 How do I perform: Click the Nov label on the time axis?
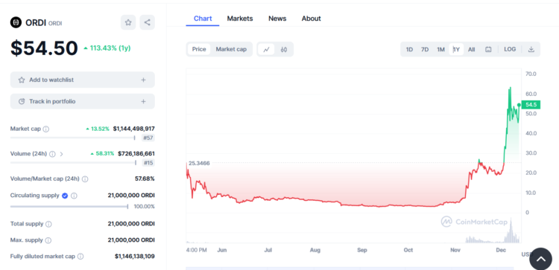pos(455,250)
